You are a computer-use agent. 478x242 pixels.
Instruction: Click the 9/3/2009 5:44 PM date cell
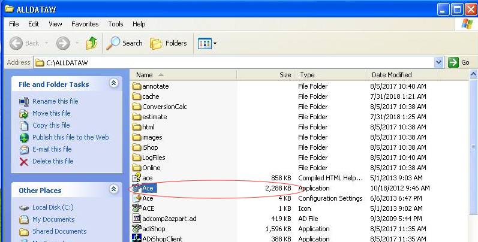[x=396, y=219]
